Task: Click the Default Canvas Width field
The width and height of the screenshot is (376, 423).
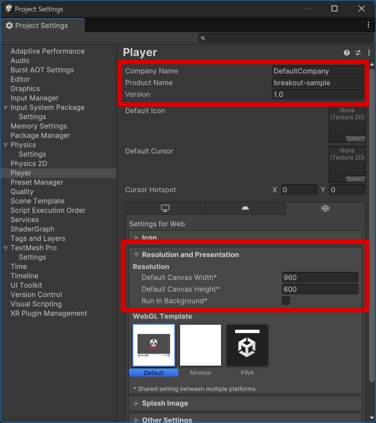Action: click(x=320, y=278)
